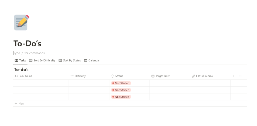
Task: Switch to the Tasks table tab
Action: pyautogui.click(x=20, y=61)
